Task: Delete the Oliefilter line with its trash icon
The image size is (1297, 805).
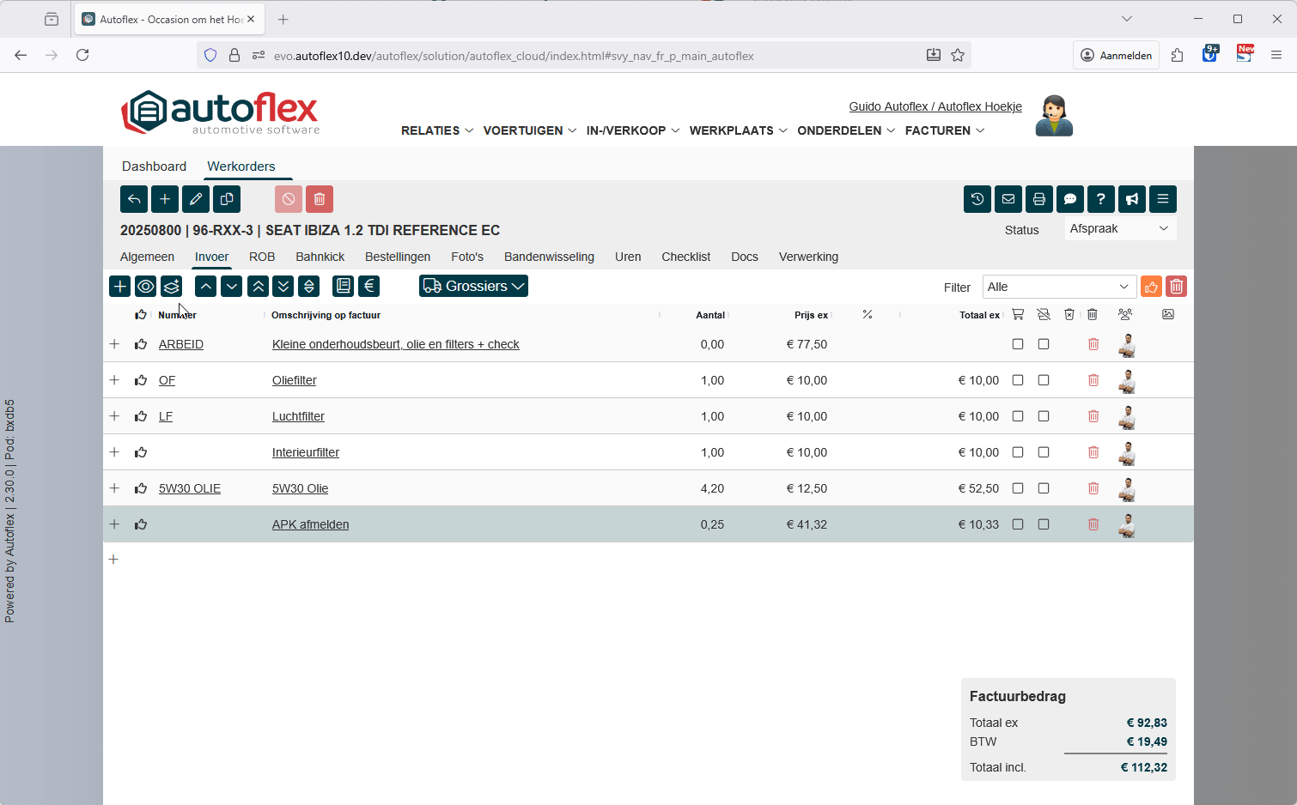Action: 1093,380
